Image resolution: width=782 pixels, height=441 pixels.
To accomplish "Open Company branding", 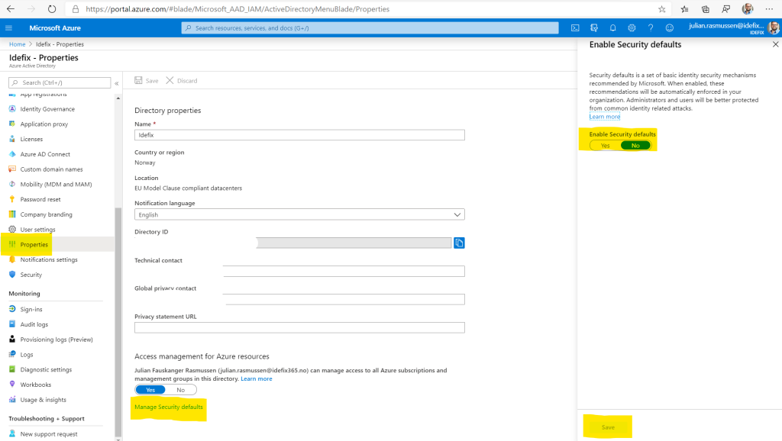I will coord(46,214).
